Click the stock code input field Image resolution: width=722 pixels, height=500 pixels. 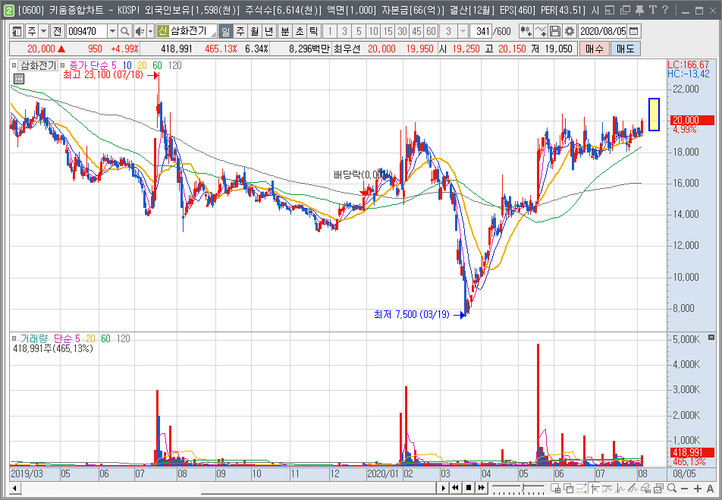click(x=86, y=31)
